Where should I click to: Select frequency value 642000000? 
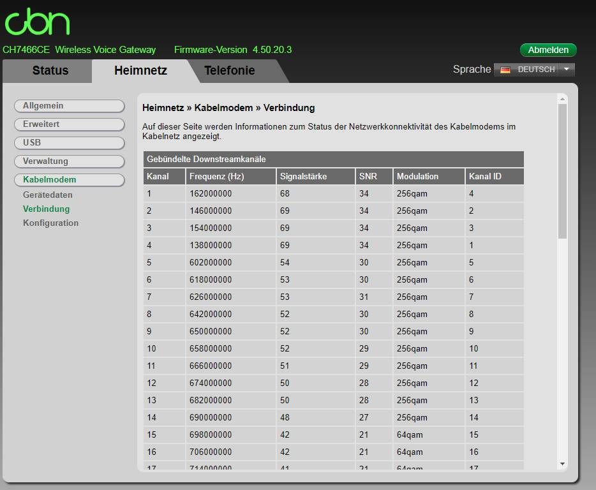pyautogui.click(x=211, y=314)
